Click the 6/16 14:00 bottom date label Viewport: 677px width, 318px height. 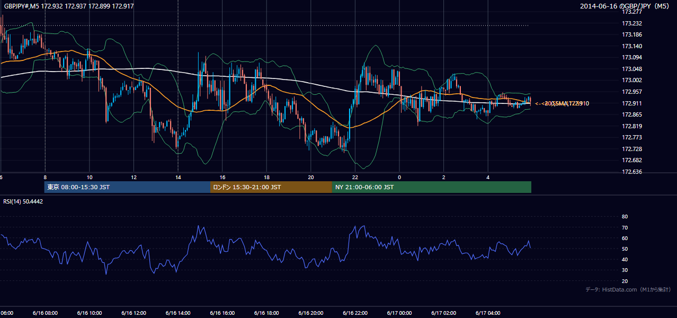coord(177,313)
